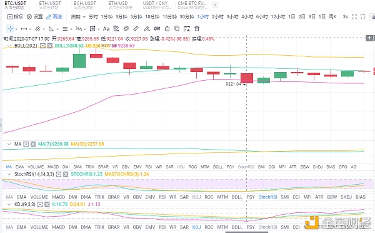
Task: Select the 1日 timeframe
Action: [x=291, y=17]
